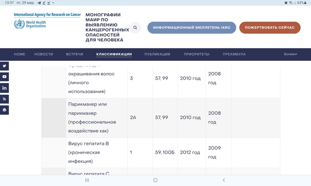Select the Парикмахер или парикмахер agent cell

click(x=97, y=118)
